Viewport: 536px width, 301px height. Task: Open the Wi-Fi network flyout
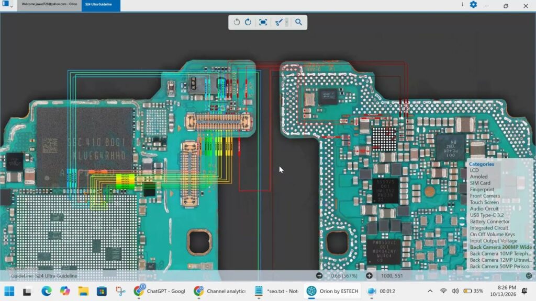[x=443, y=291]
